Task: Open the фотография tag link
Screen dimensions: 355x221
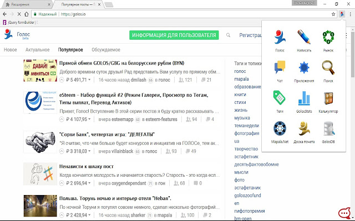Action: (x=246, y=133)
